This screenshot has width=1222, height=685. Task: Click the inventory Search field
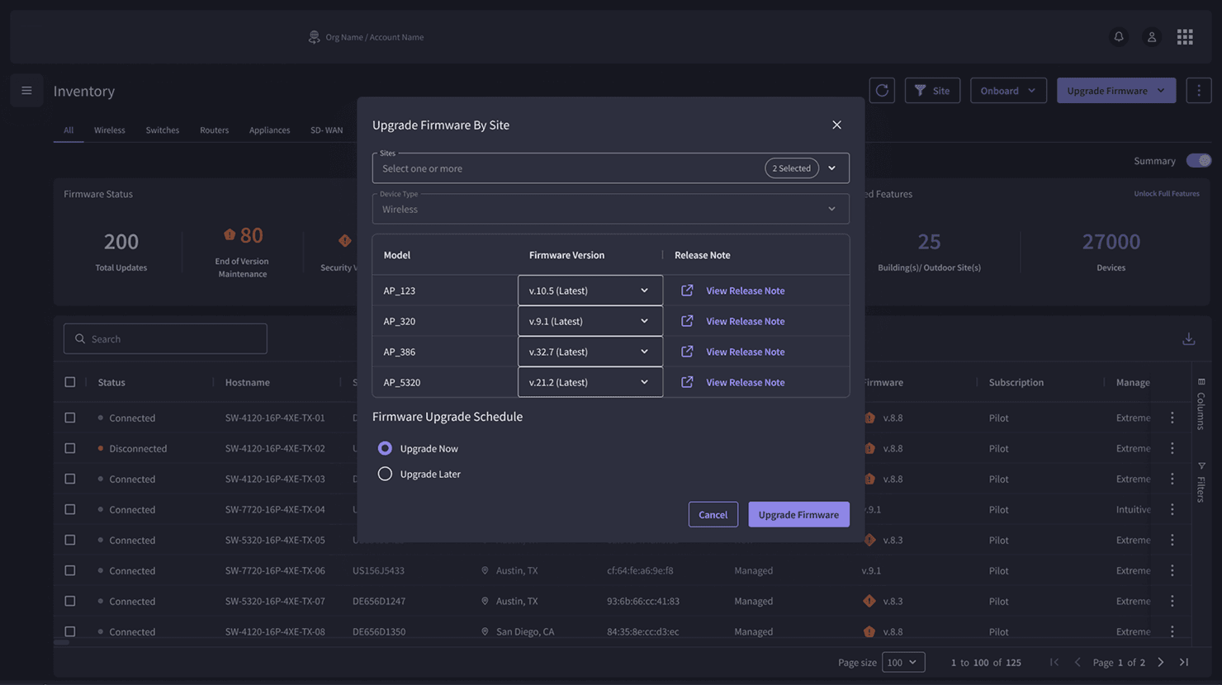165,339
